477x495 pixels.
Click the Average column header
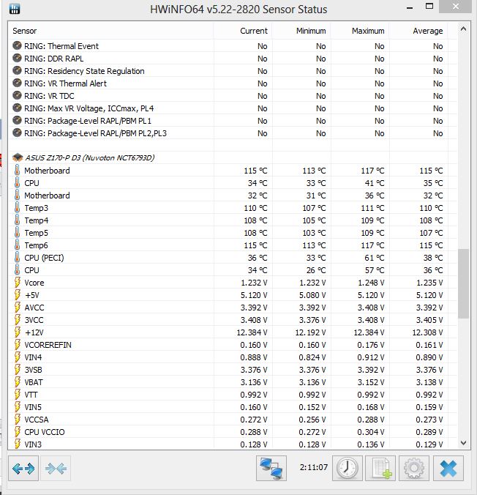[x=418, y=31]
